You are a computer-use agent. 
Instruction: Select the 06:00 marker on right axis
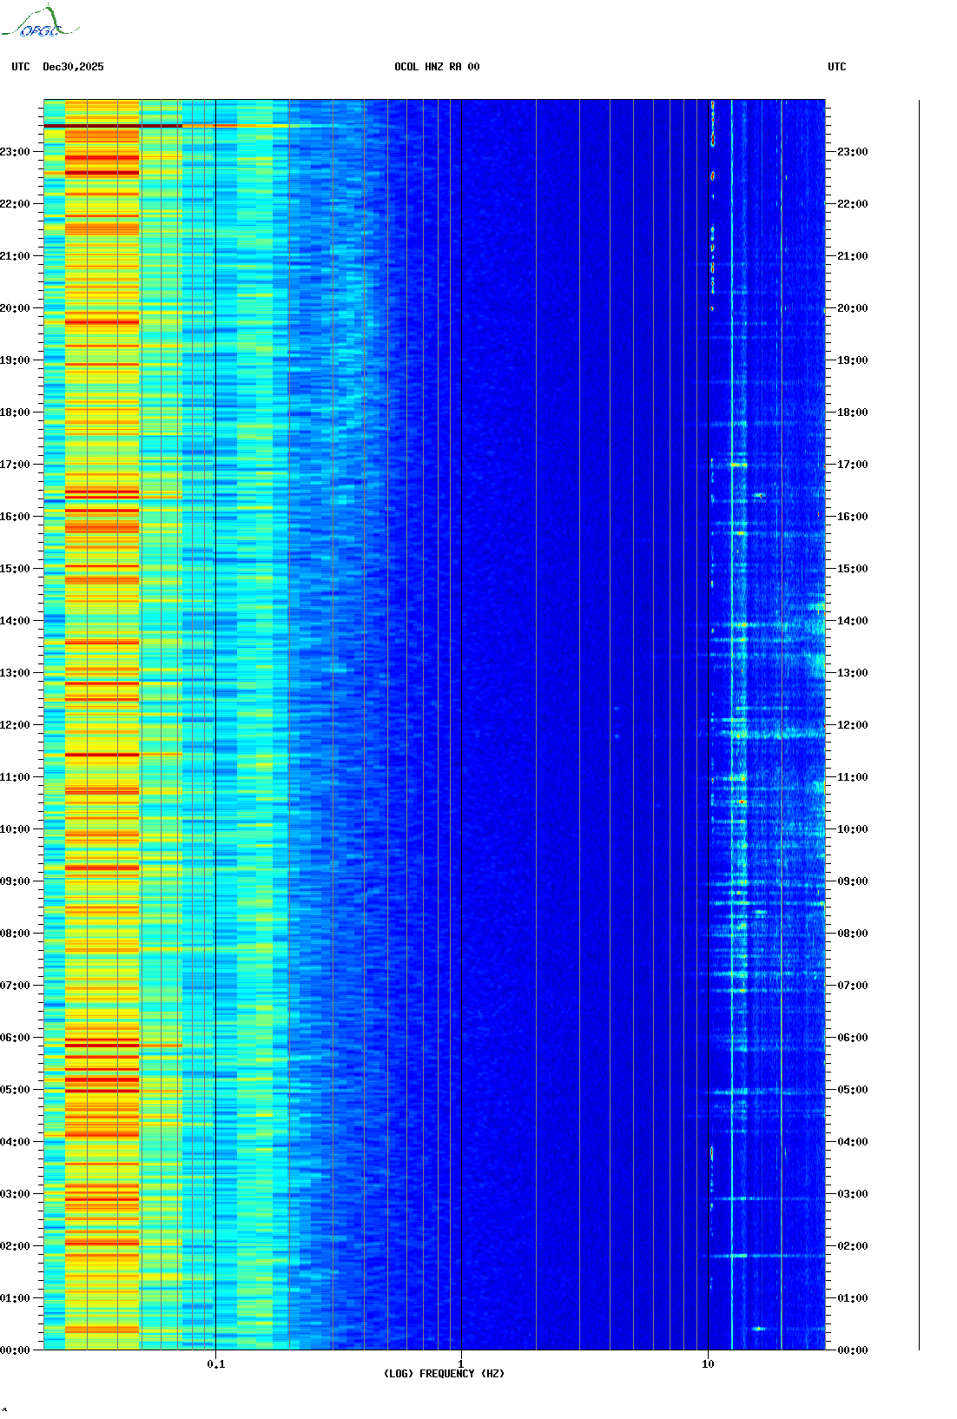(852, 1038)
